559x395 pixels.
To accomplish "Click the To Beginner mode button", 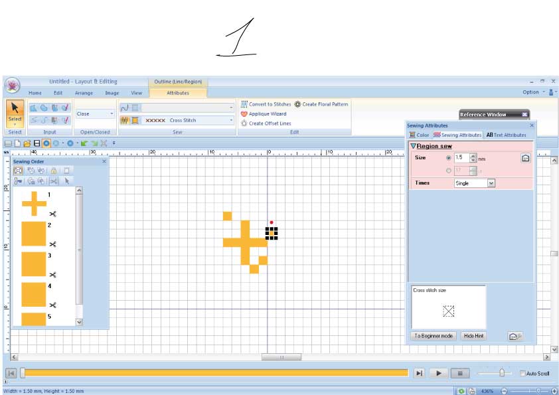I will [434, 336].
